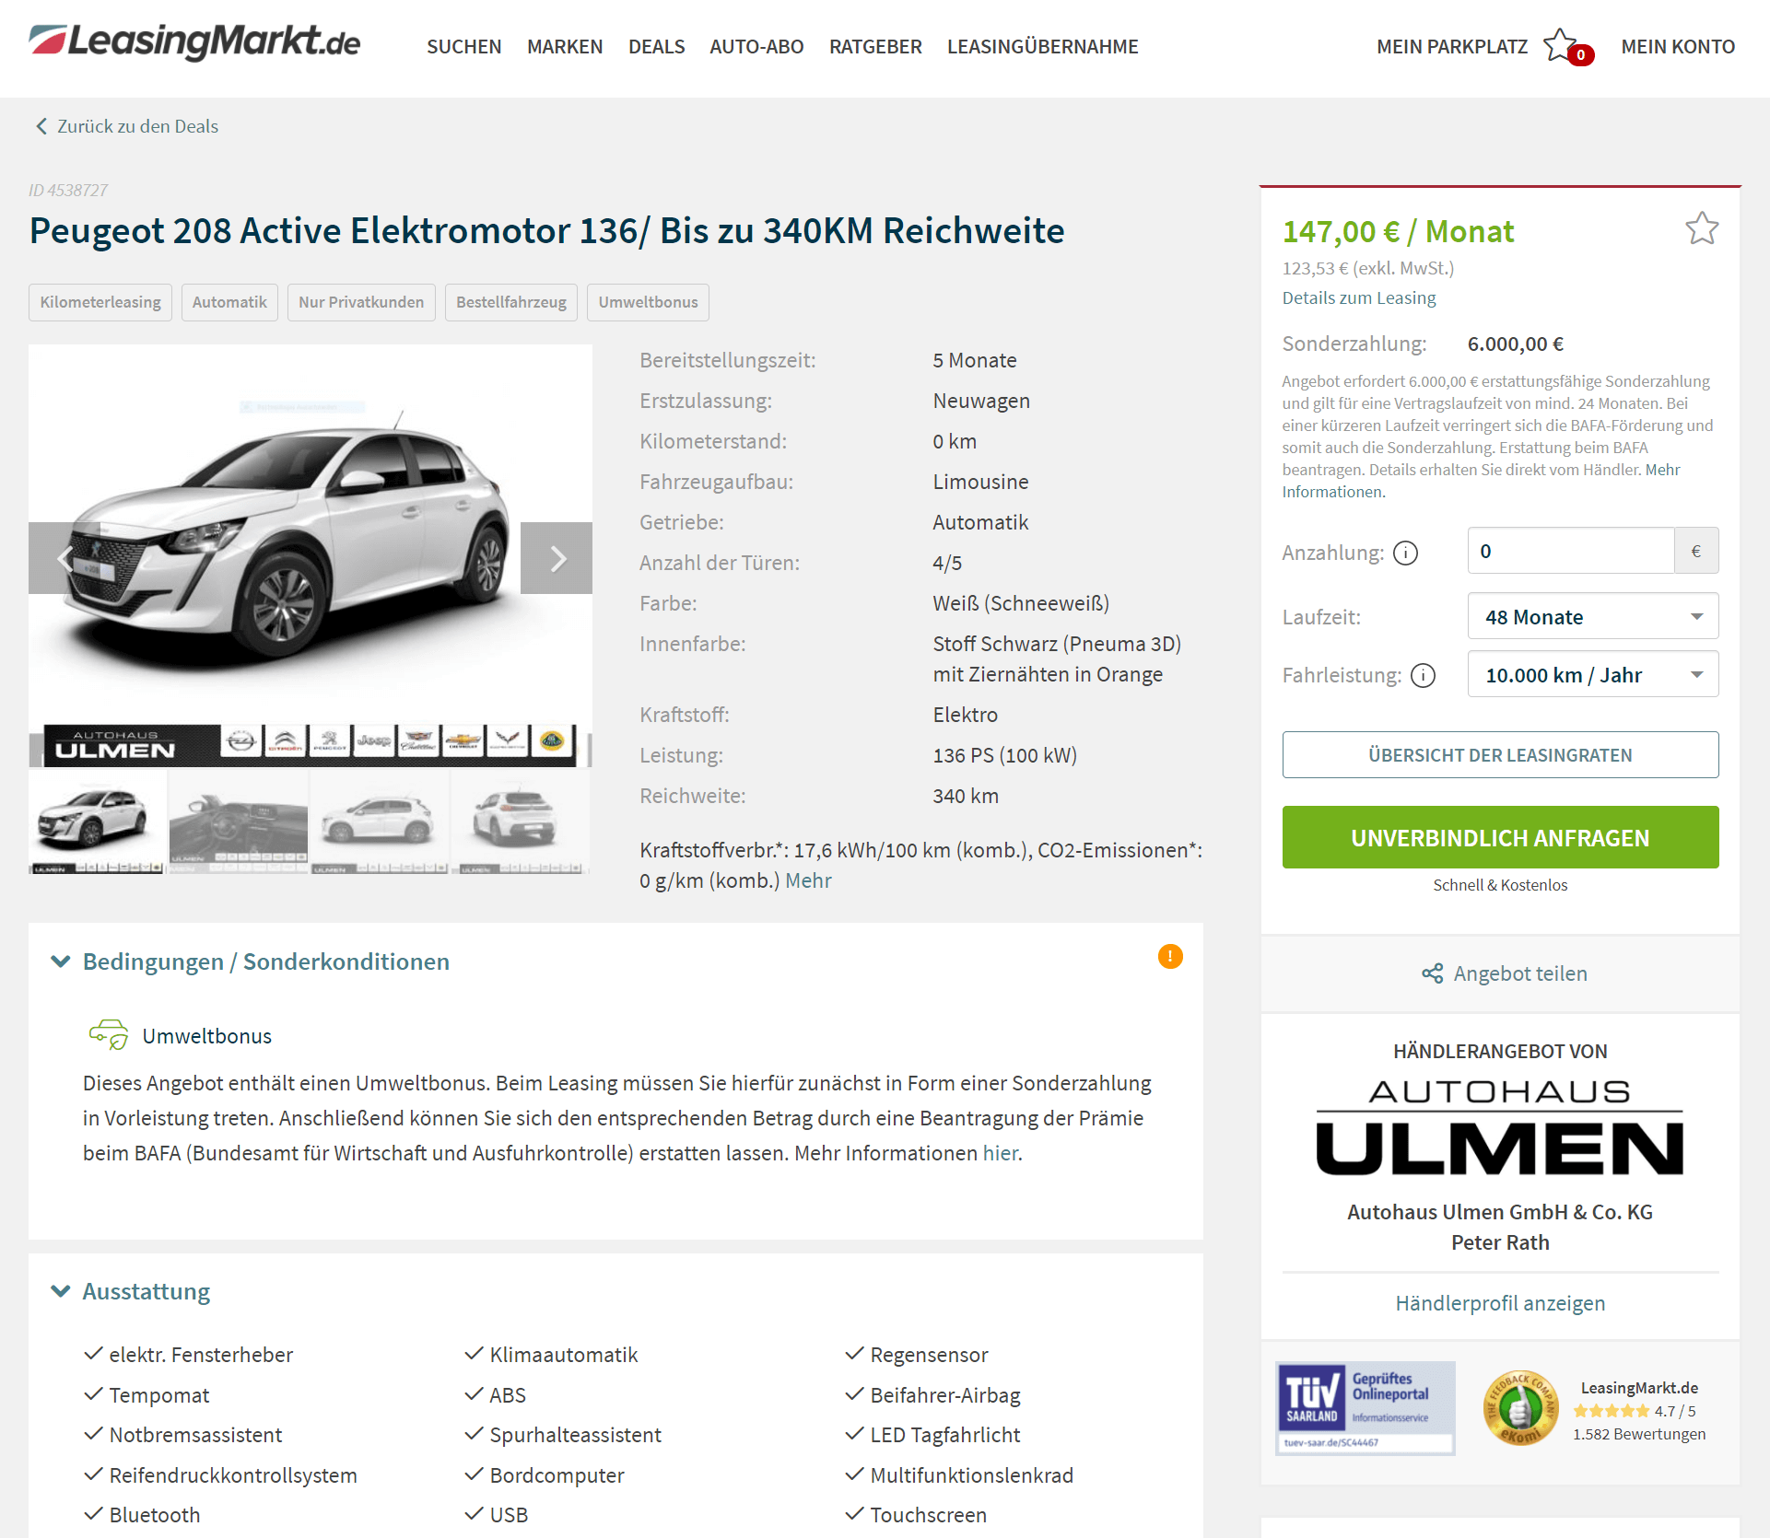1770x1538 pixels.
Task: Click the Umweltbonus car leaf icon
Action: click(109, 1035)
